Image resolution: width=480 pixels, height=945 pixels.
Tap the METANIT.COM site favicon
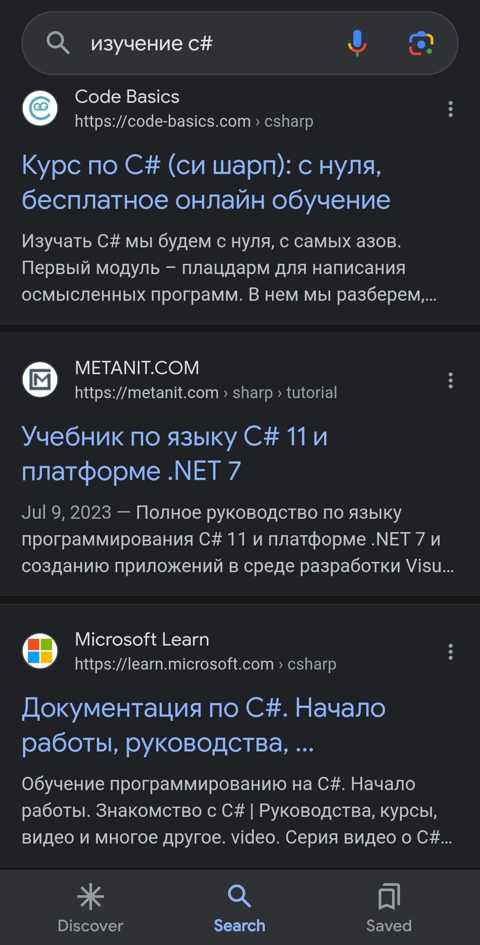40,380
